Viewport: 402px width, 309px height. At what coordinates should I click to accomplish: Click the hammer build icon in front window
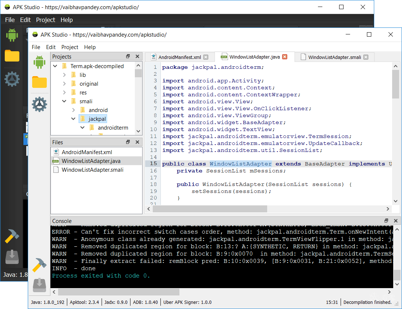[x=39, y=265]
